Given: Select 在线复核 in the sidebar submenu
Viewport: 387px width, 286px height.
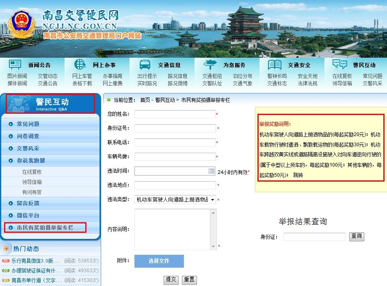Looking at the screenshot, I should coord(32,172).
